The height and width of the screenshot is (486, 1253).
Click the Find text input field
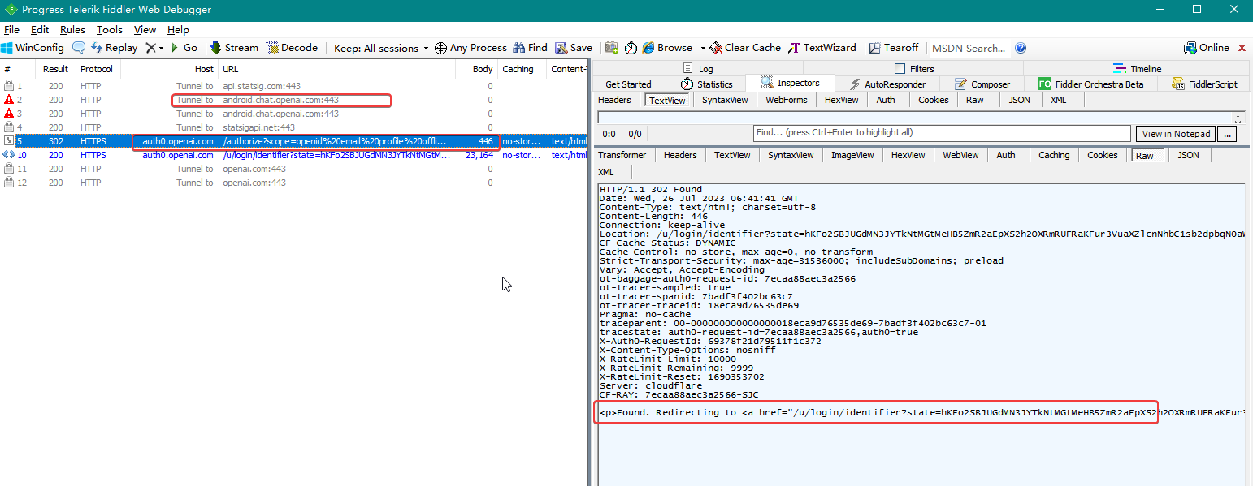[941, 133]
